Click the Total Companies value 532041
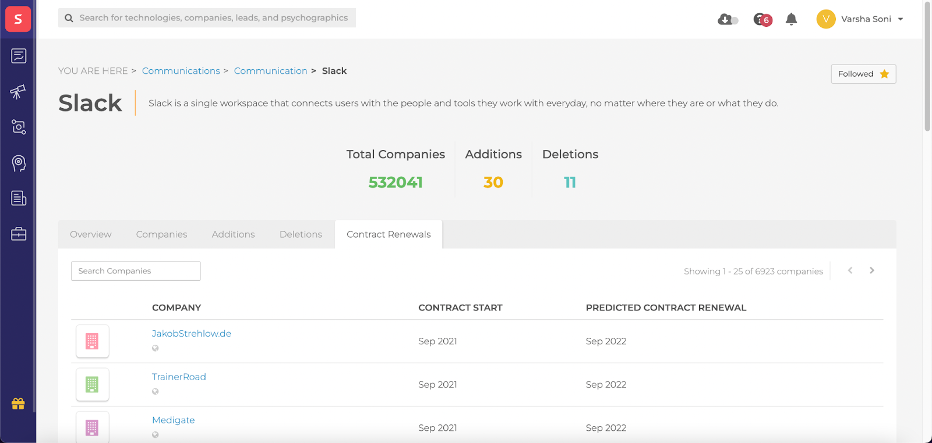The height and width of the screenshot is (443, 932). tap(396, 183)
